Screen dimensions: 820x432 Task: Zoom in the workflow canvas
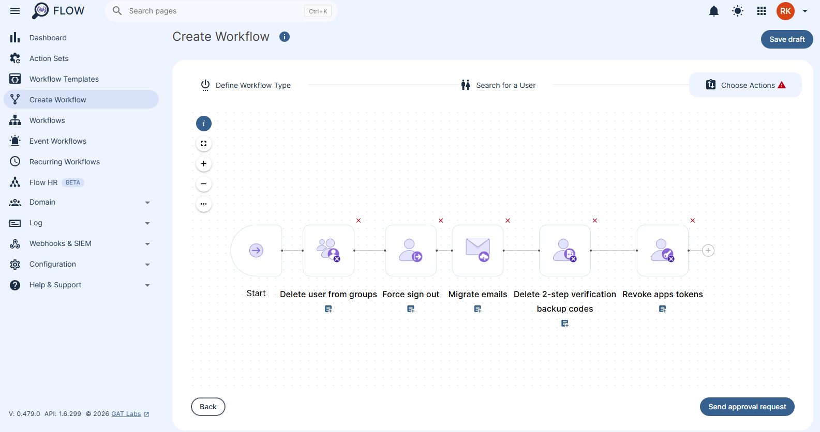[x=204, y=164]
